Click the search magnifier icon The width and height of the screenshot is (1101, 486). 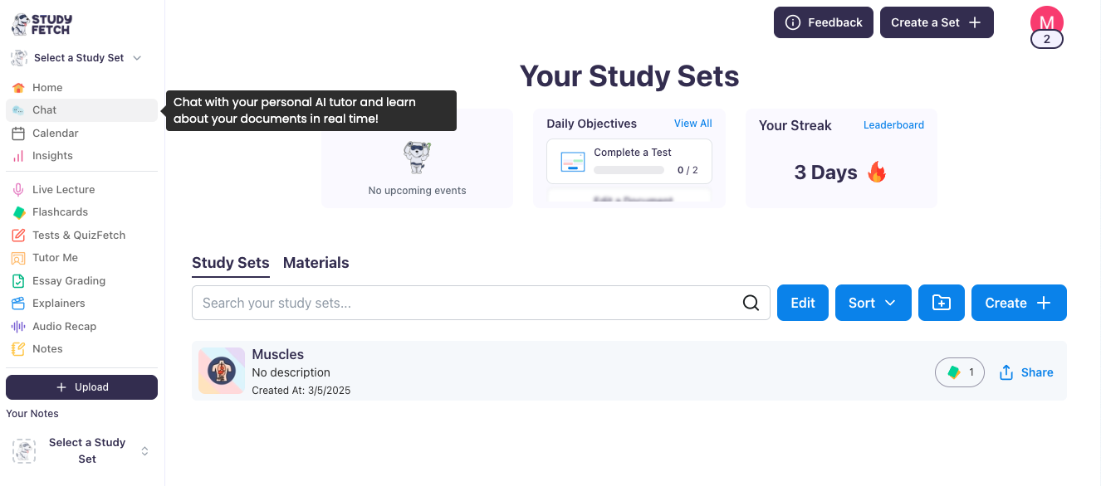click(x=751, y=303)
